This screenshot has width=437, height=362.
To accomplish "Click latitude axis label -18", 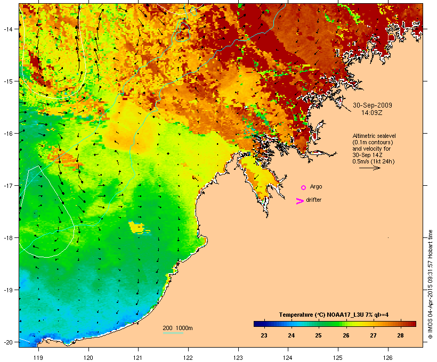I will point(7,237).
